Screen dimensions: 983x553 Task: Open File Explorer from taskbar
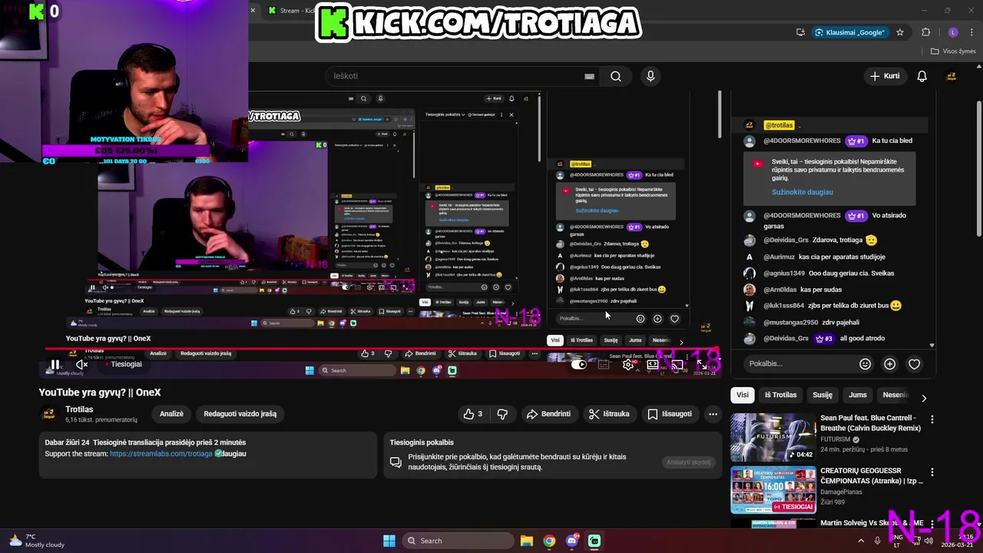527,541
